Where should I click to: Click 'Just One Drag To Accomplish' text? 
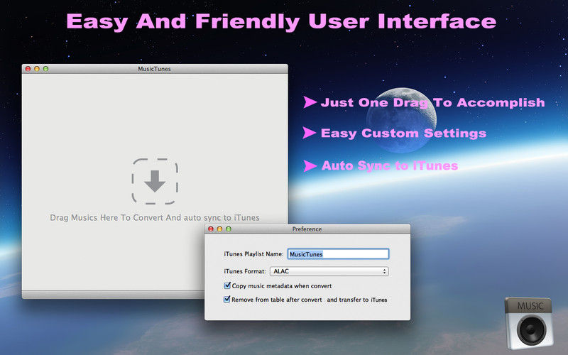[x=432, y=102]
